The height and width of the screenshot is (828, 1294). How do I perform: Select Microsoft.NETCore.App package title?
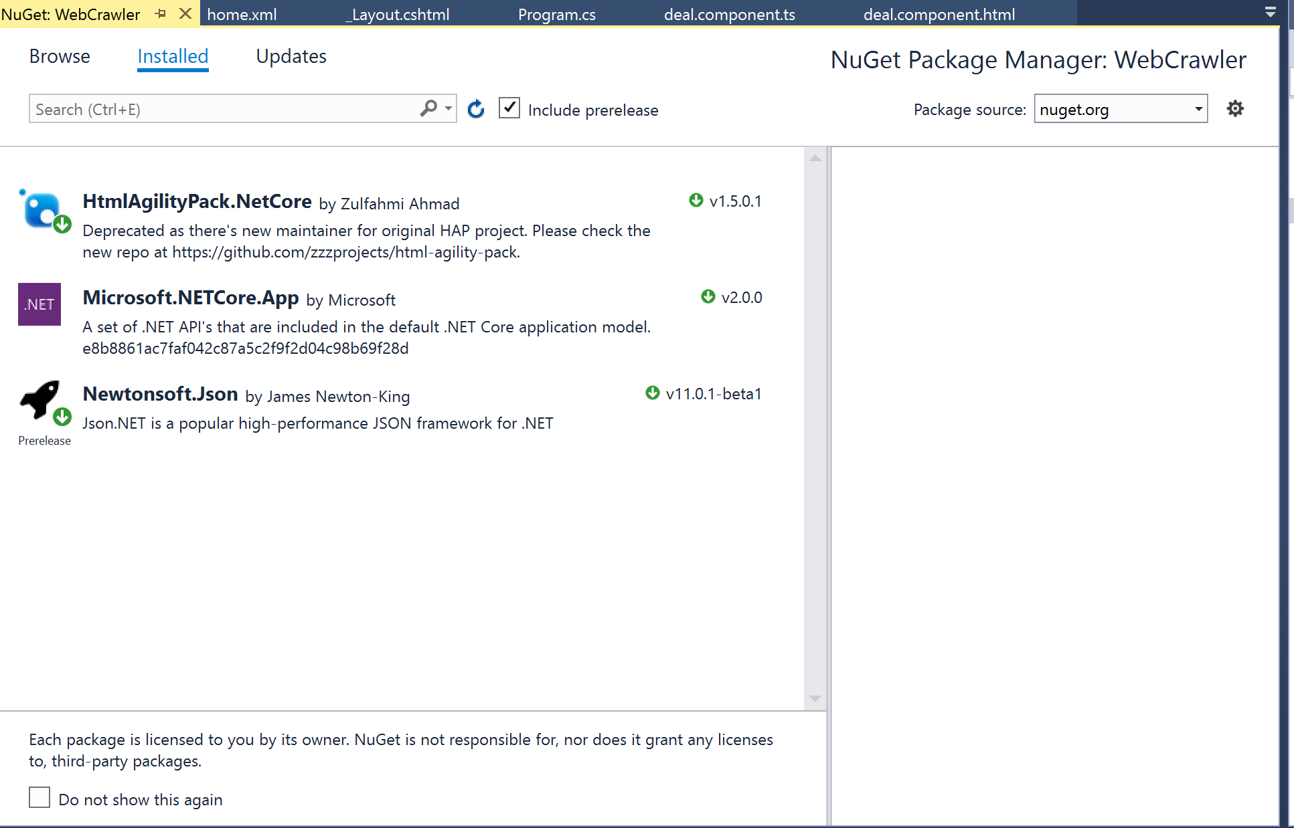[x=191, y=298]
